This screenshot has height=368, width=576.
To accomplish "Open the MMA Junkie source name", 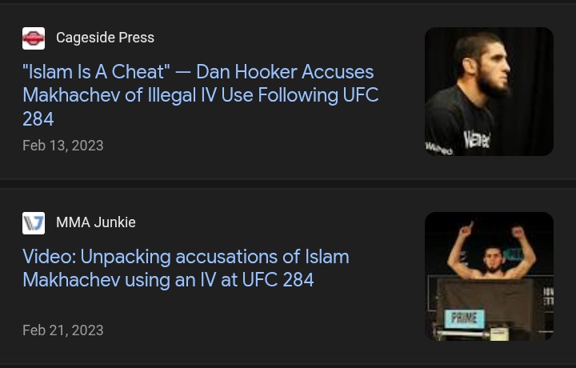I will [x=96, y=222].
